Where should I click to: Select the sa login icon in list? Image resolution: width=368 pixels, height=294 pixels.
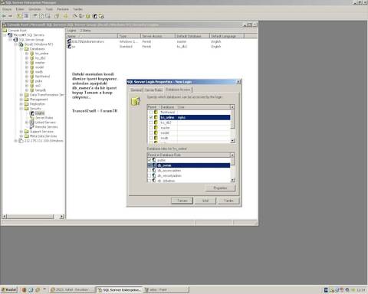click(69, 47)
